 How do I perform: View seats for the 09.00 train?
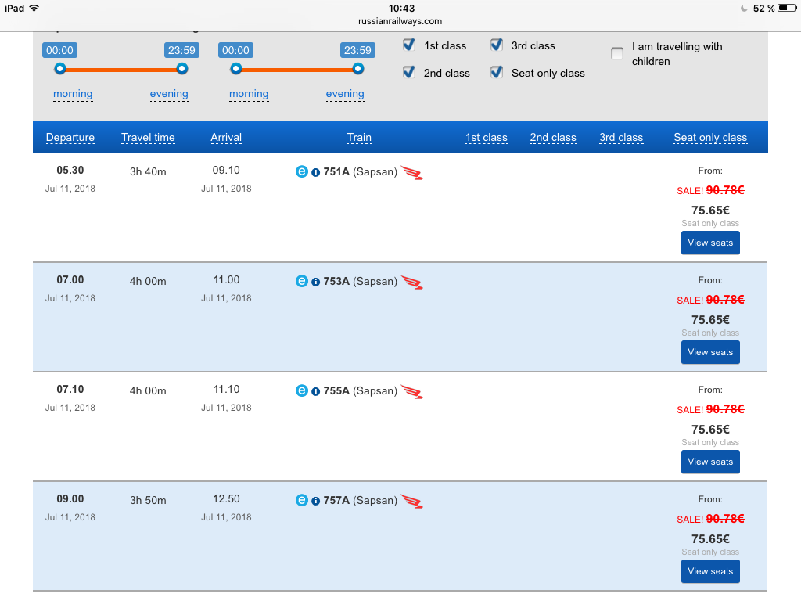click(x=710, y=571)
